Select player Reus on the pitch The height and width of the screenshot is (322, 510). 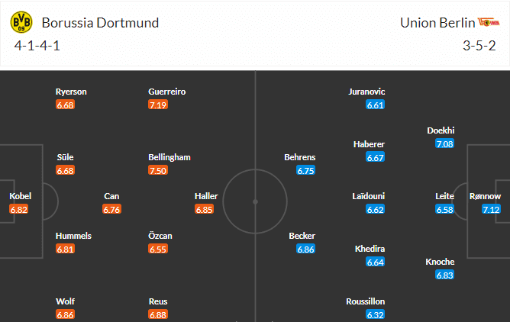(159, 301)
